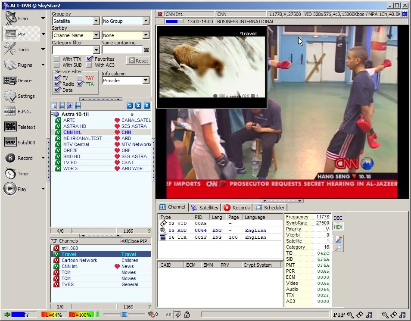Image resolution: width=411 pixels, height=321 pixels.
Task: Switch values to DEC display
Action: pyautogui.click(x=338, y=218)
